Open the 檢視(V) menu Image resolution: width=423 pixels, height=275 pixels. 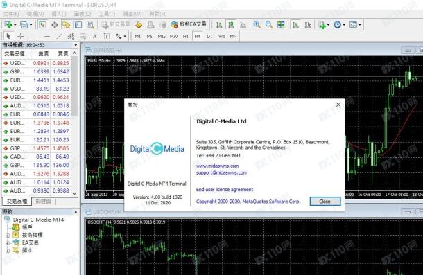click(35, 13)
